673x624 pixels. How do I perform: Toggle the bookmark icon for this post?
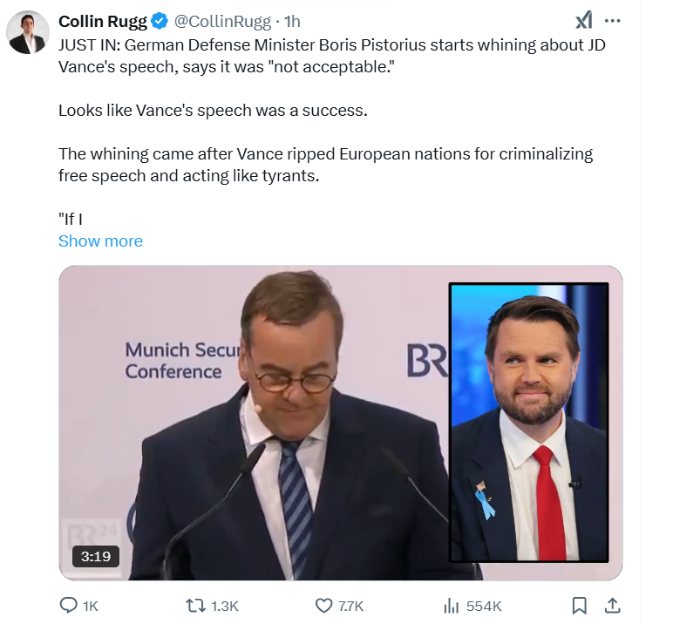click(x=579, y=605)
